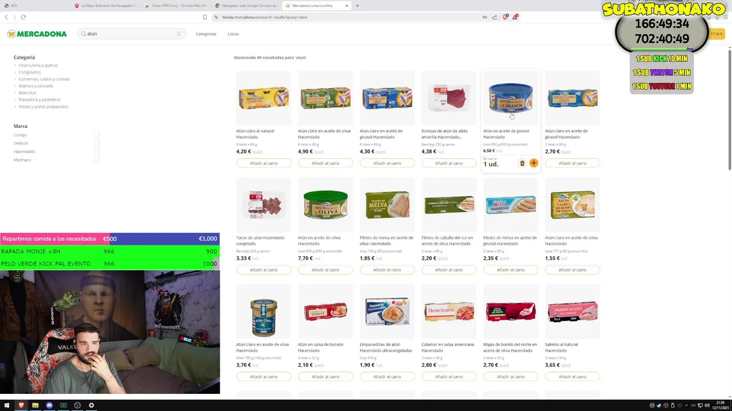
Task: Close the 'Mercadona compra online' tab
Action: click(347, 6)
